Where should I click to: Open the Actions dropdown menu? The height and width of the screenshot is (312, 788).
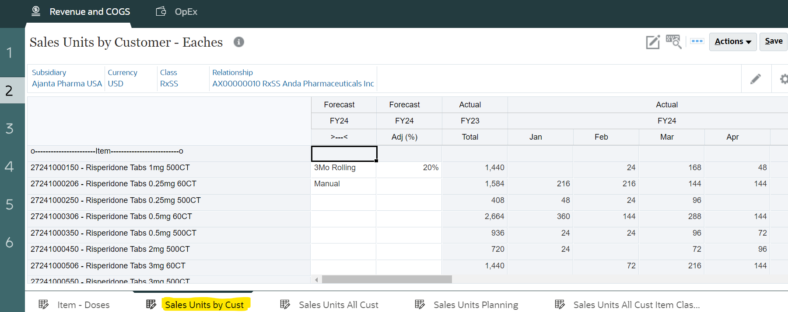pos(732,41)
